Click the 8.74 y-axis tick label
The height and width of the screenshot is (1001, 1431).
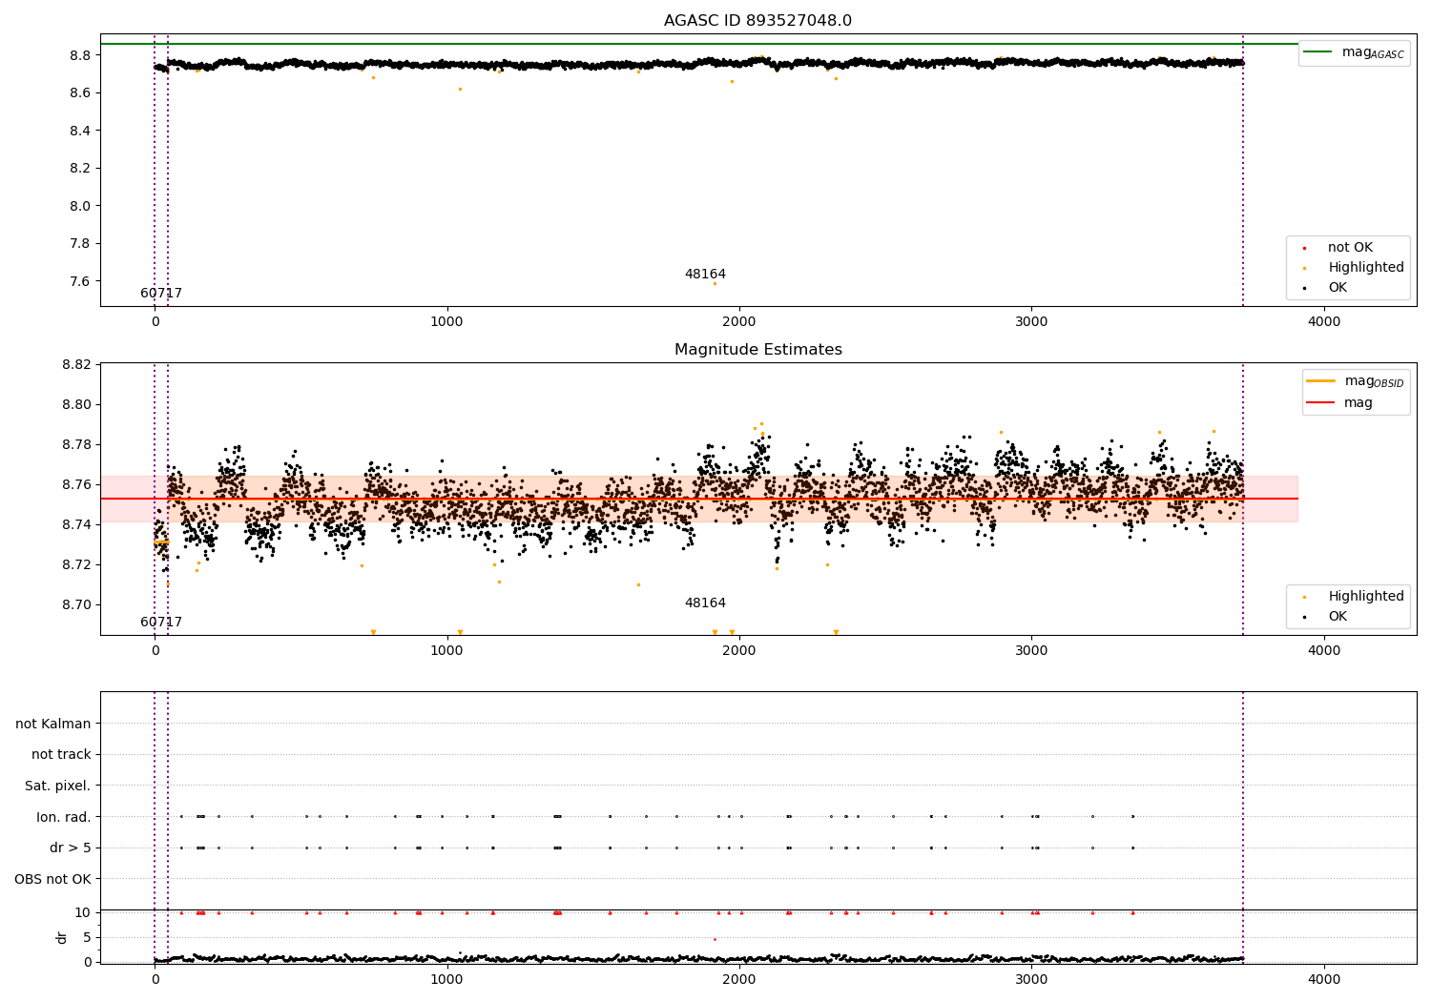click(x=77, y=524)
